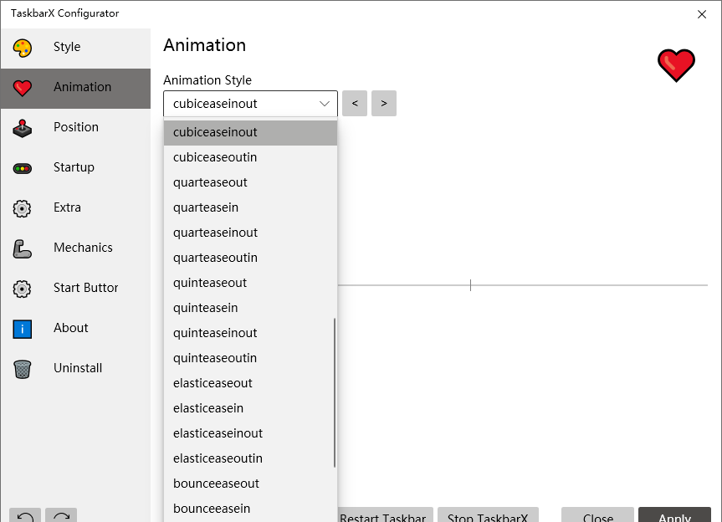Viewport: 722px width, 522px height.
Task: Click the red heart Animation sidebar icon
Action: [x=22, y=88]
